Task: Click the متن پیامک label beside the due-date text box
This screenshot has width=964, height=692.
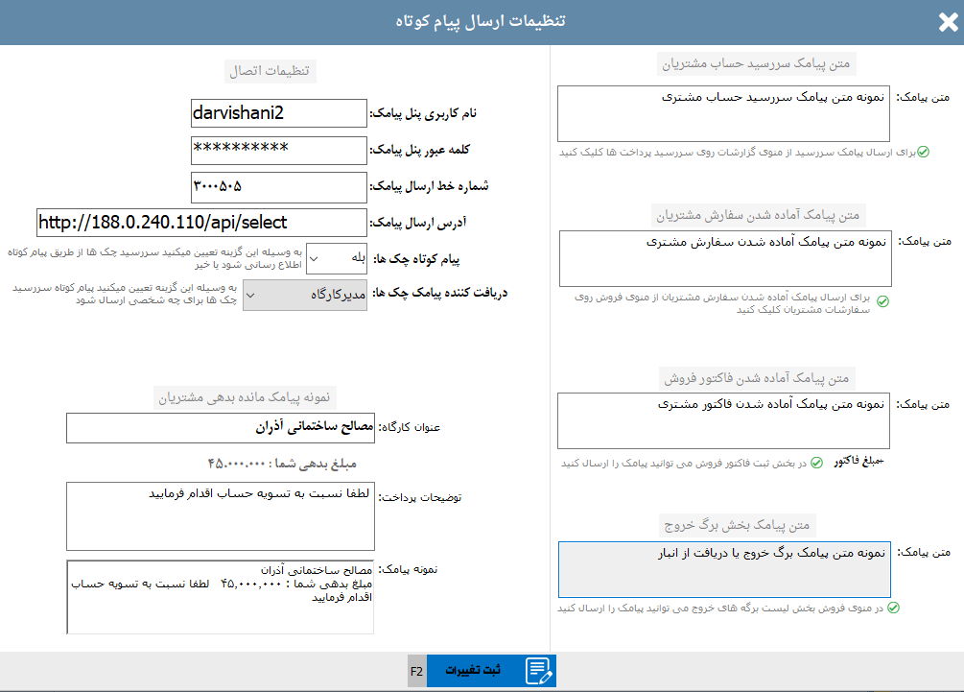Action: click(x=923, y=97)
